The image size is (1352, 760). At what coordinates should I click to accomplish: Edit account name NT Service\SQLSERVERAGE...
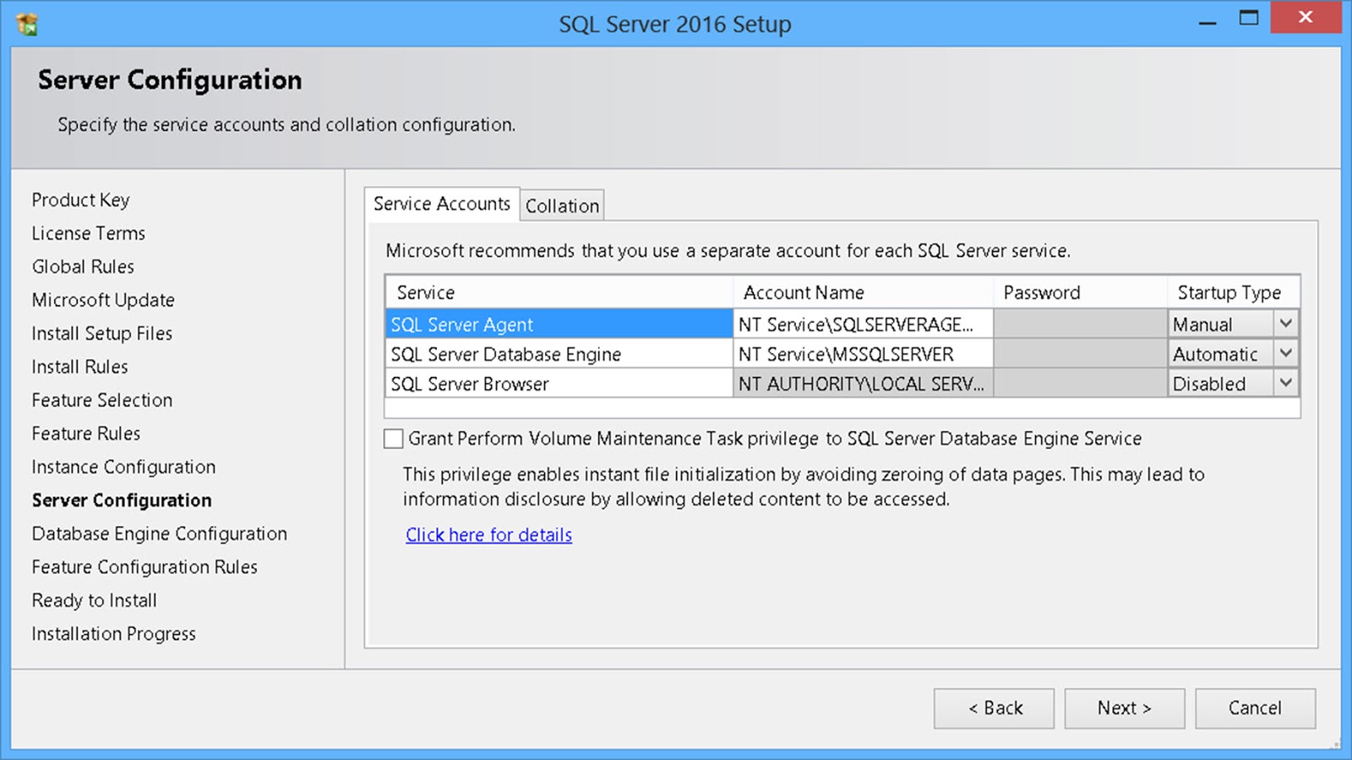pos(863,324)
